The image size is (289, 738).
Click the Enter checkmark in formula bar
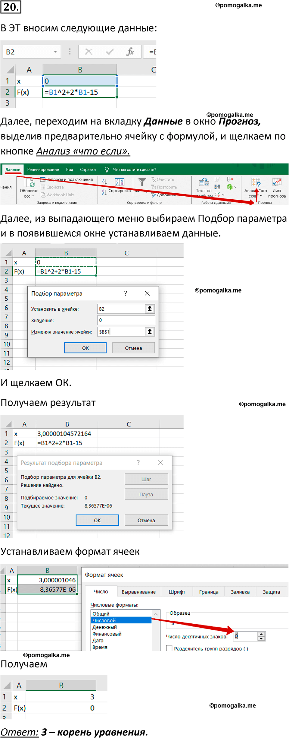tap(110, 52)
